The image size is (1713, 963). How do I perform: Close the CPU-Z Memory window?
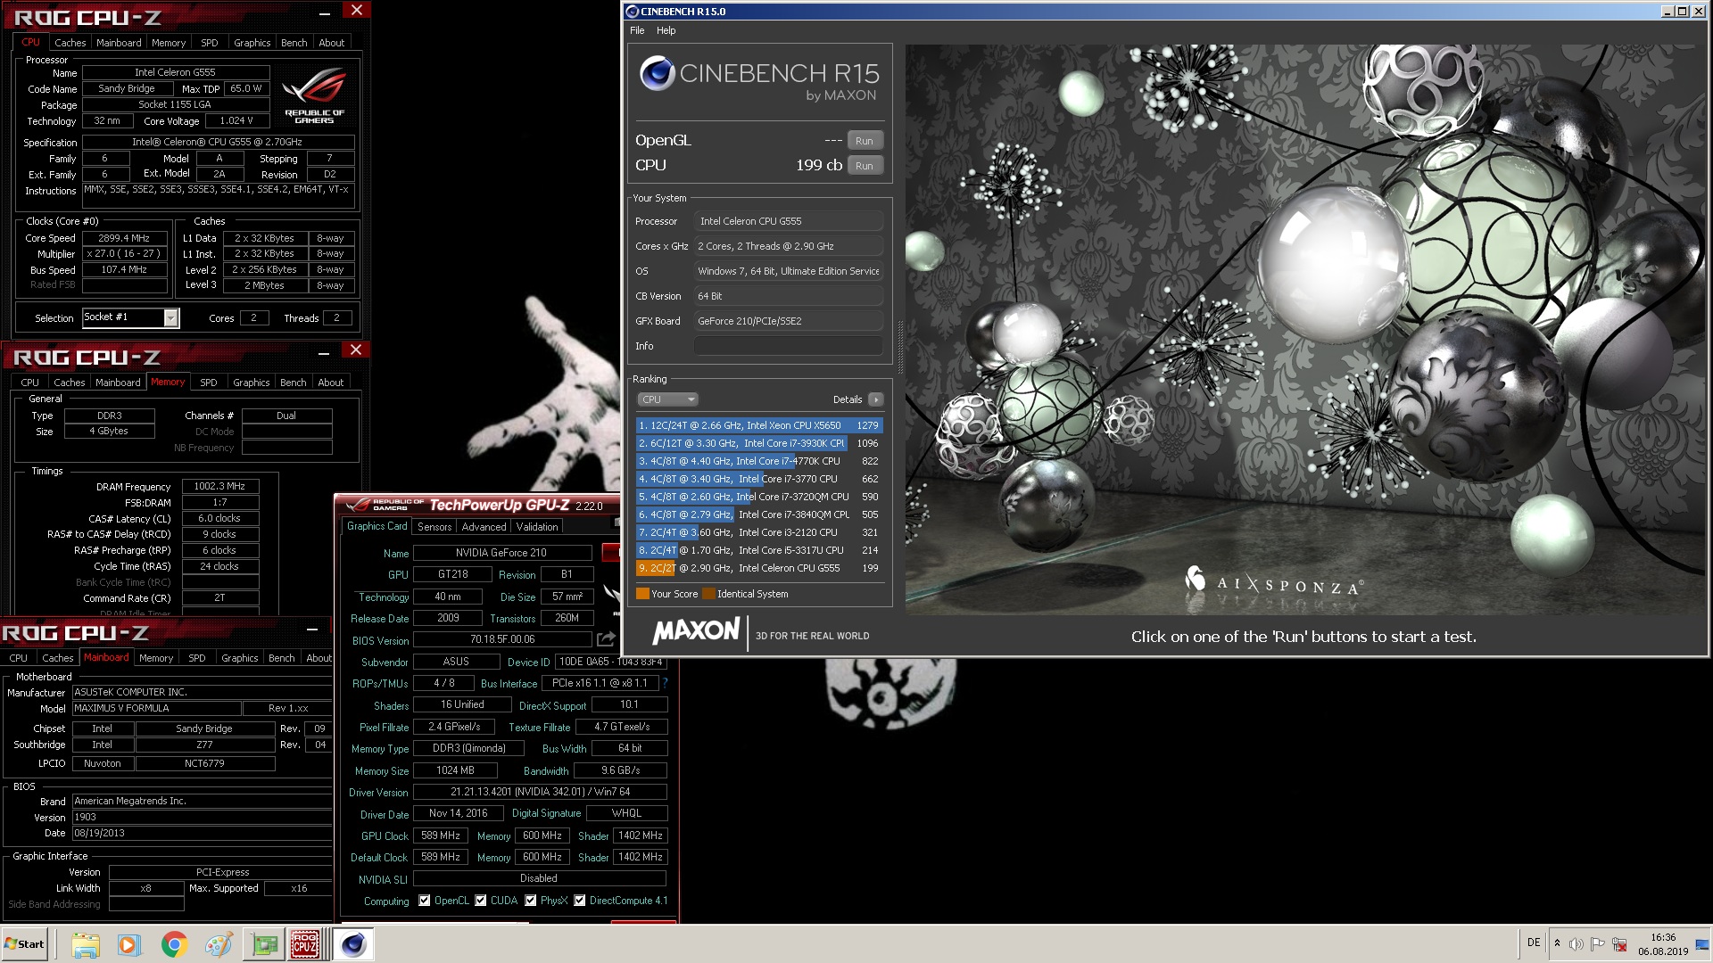[355, 350]
